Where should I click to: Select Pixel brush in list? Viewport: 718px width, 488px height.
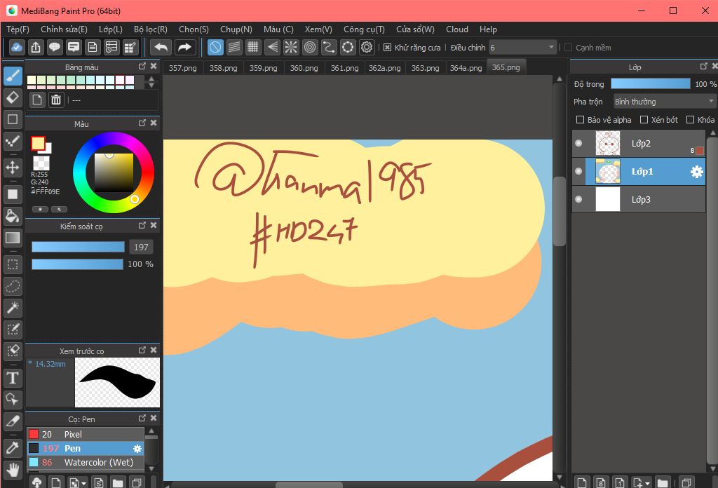[85, 434]
